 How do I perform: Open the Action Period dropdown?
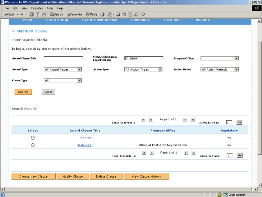click(236, 70)
